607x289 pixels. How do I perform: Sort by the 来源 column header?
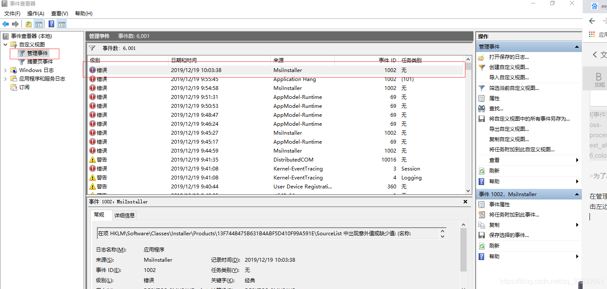(302, 60)
